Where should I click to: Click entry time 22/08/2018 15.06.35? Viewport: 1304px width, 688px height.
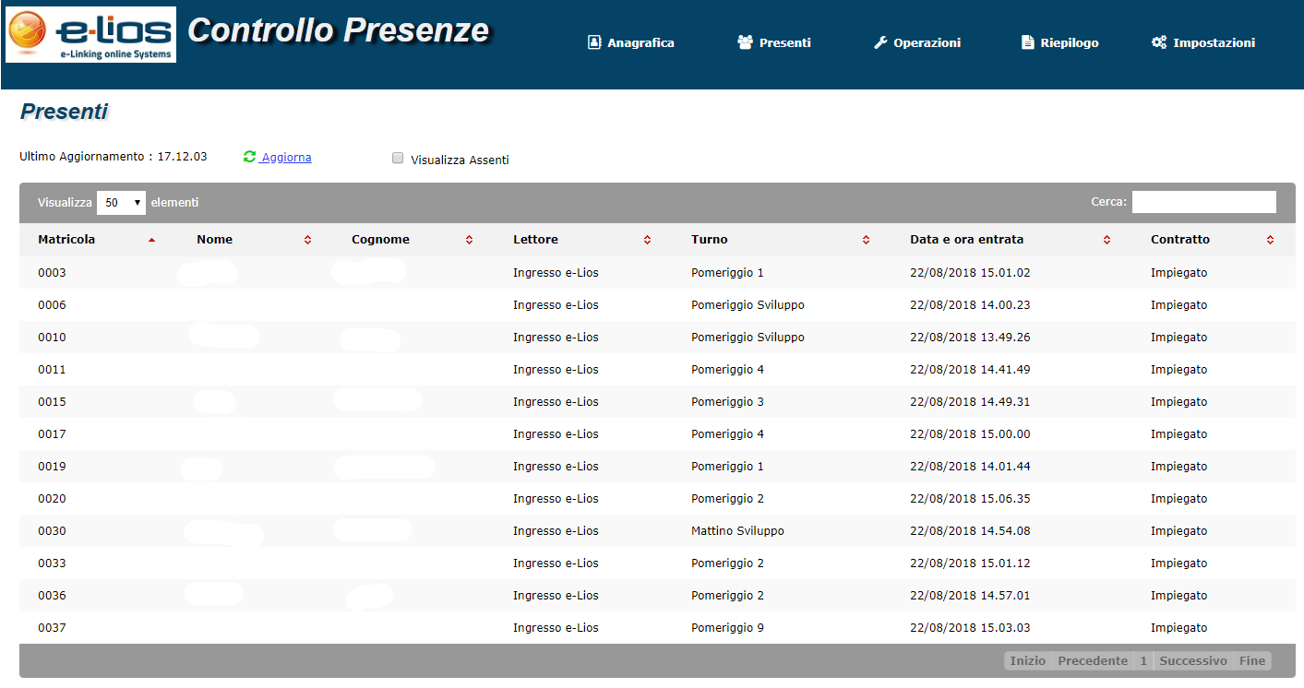[x=970, y=499]
